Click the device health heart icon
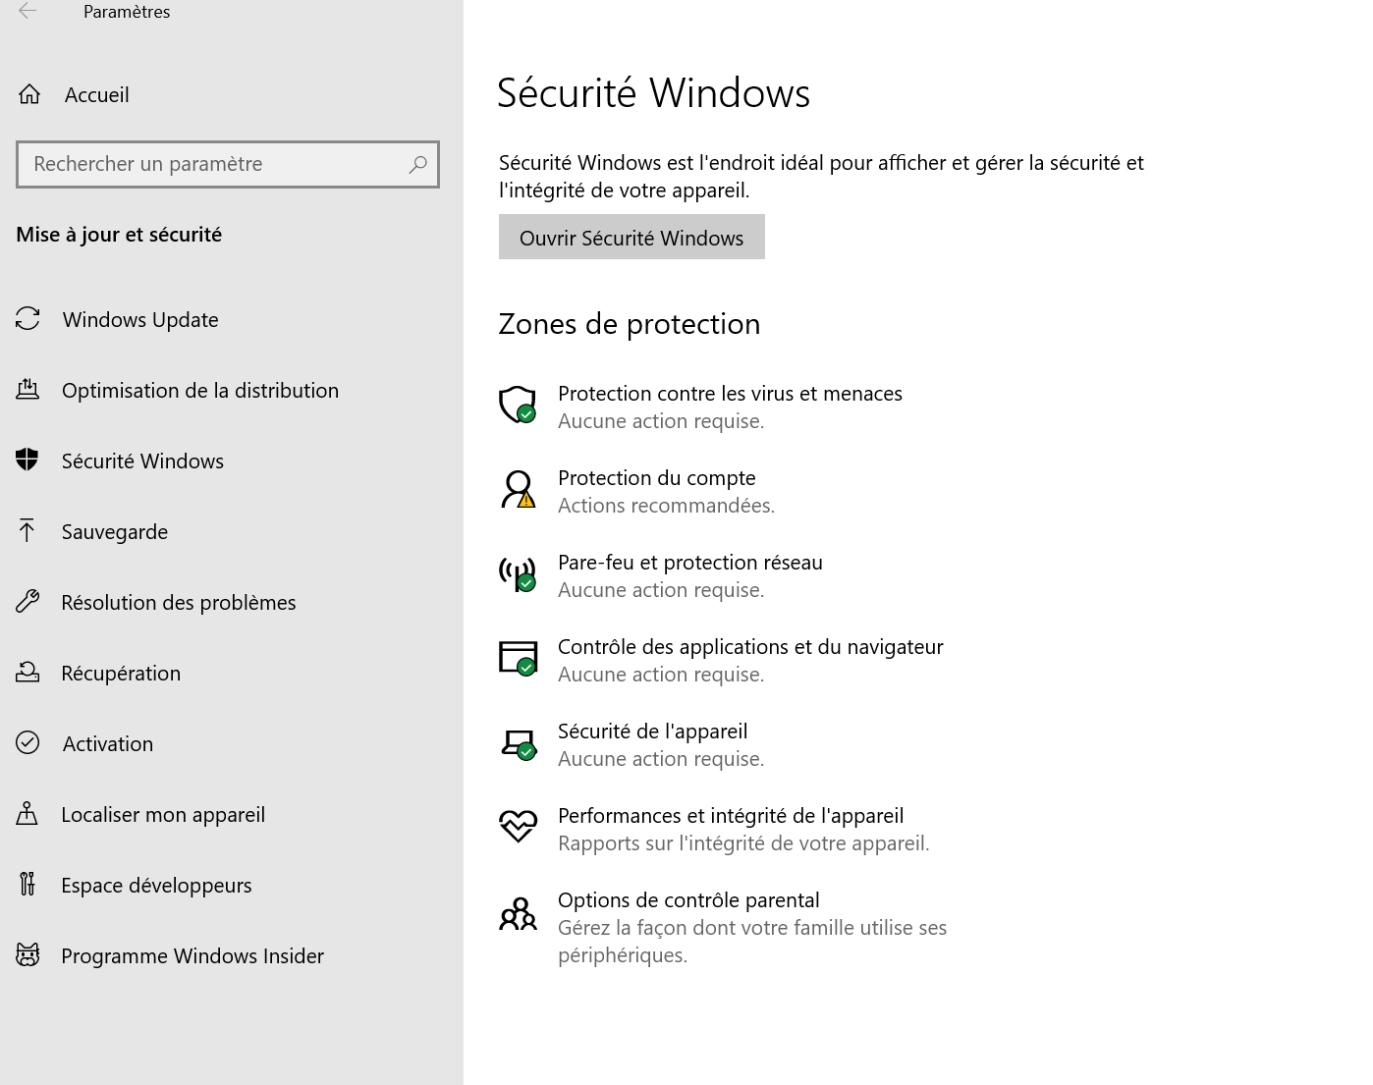1373x1085 pixels. pyautogui.click(x=518, y=827)
